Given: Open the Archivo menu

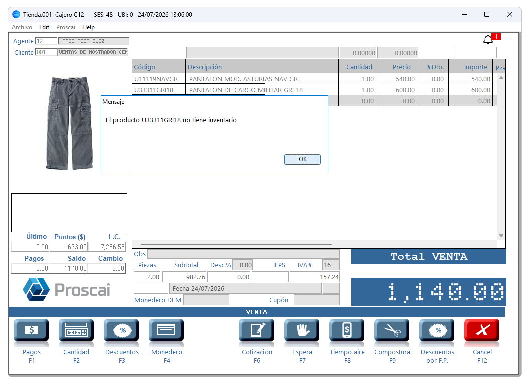Looking at the screenshot, I should tap(22, 27).
